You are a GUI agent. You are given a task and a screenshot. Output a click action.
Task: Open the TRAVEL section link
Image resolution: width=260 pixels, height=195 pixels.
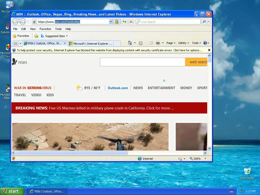coord(20,95)
